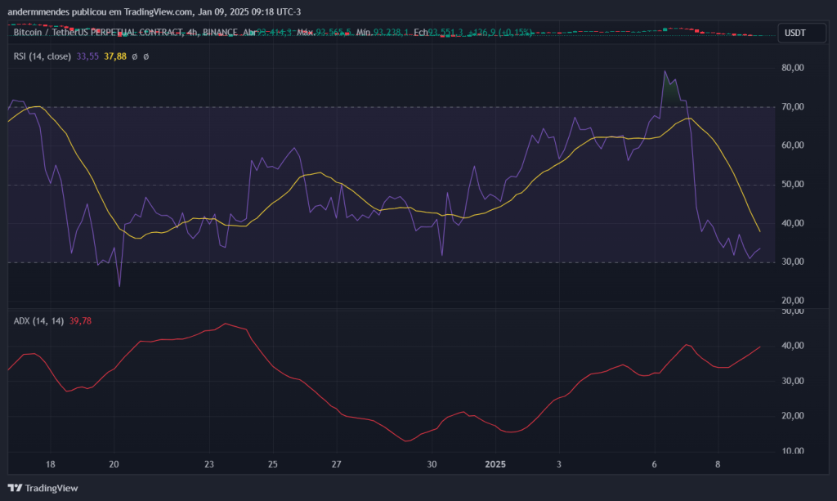Screen dimensions: 837x501
Task: Click the 30,00 label on ADX scale
Action: [x=793, y=381]
